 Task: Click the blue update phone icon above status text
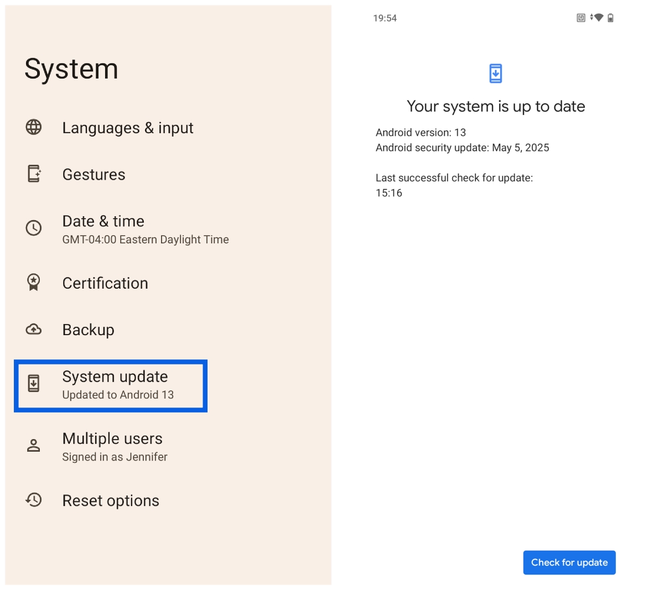495,72
